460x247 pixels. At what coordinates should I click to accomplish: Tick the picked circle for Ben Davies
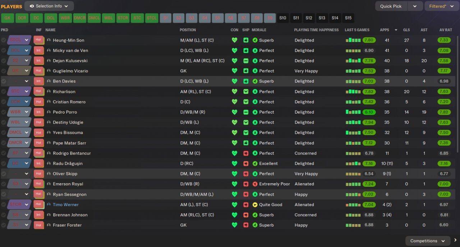click(3, 81)
